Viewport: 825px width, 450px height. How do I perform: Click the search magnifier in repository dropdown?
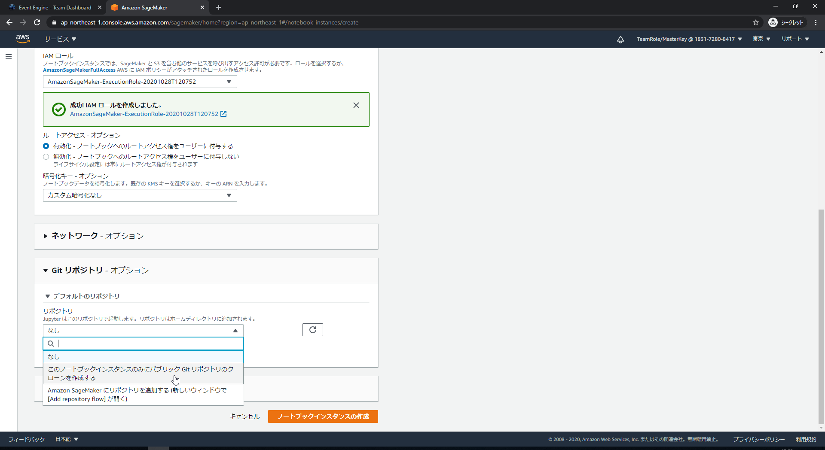(51, 344)
